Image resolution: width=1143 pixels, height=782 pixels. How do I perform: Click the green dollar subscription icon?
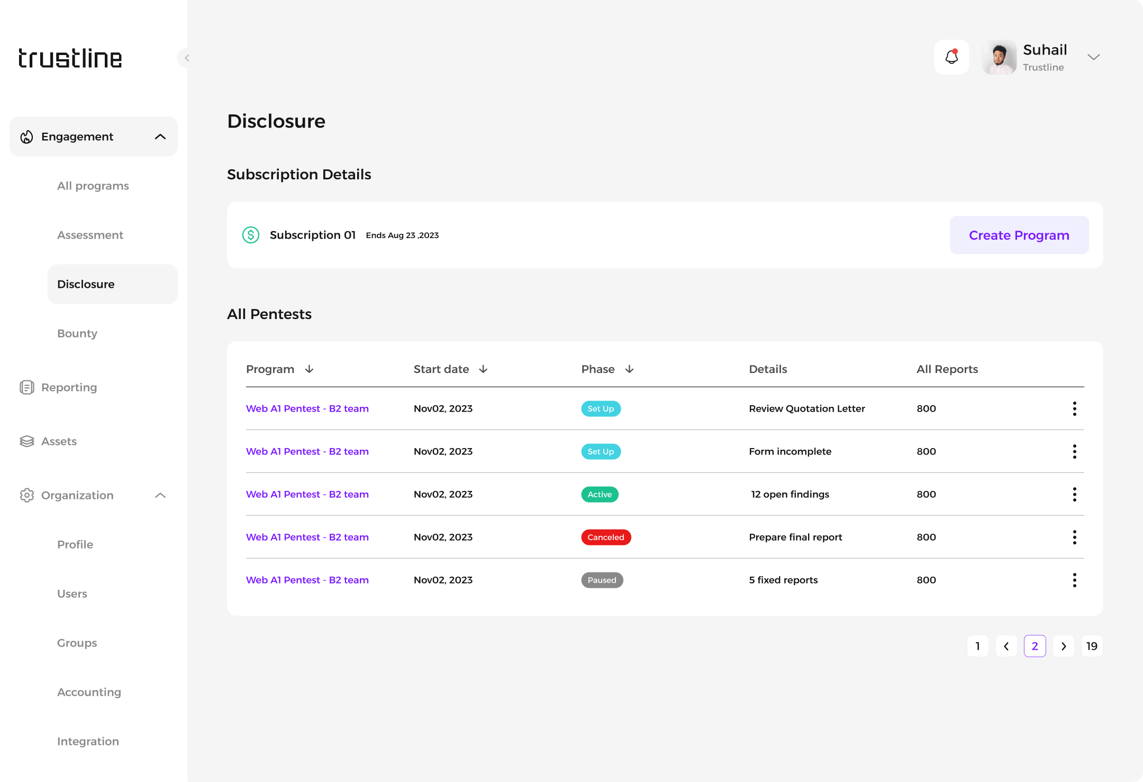pos(251,235)
